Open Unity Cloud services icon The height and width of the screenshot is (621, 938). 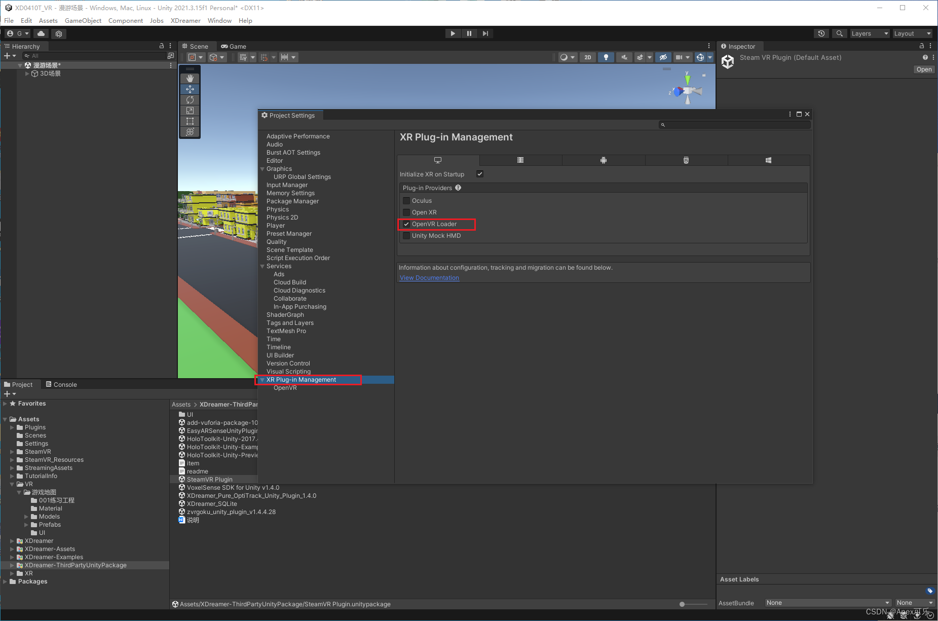click(41, 33)
